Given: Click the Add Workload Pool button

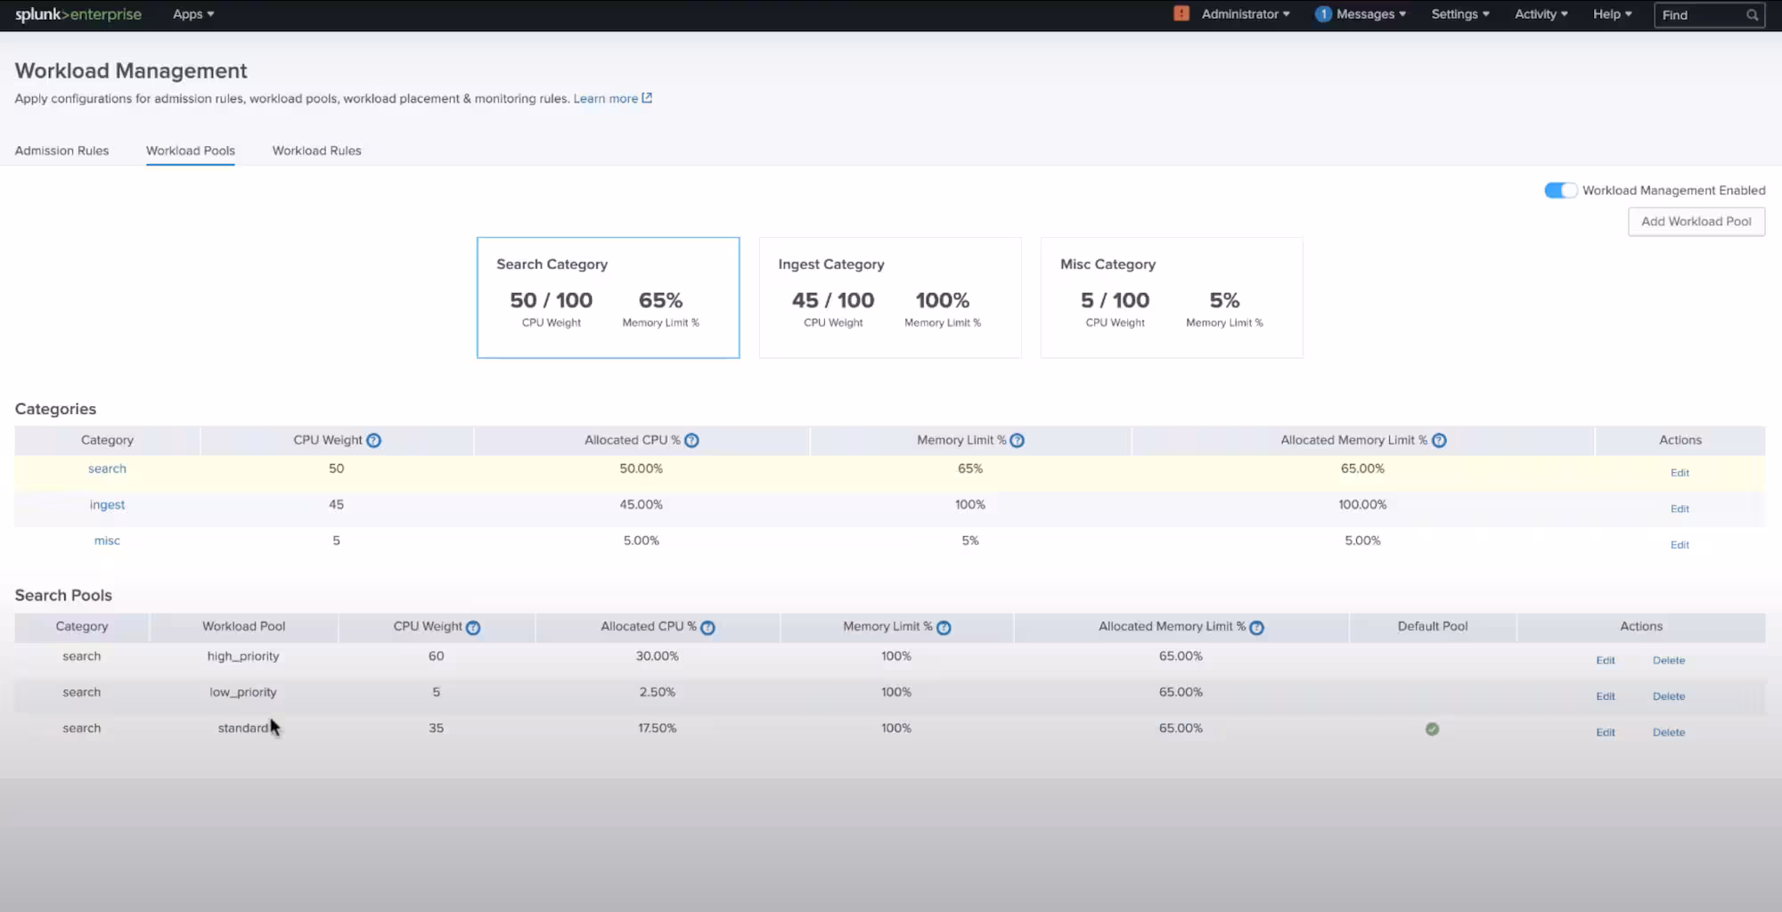Looking at the screenshot, I should 1696,221.
